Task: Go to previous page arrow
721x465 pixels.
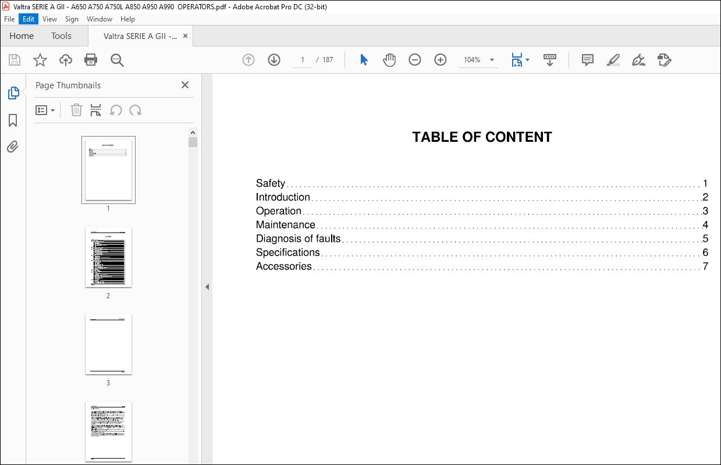Action: [248, 60]
